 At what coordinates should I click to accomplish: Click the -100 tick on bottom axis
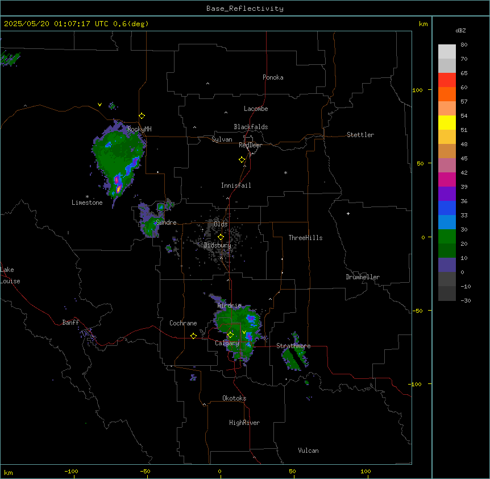pos(71,472)
